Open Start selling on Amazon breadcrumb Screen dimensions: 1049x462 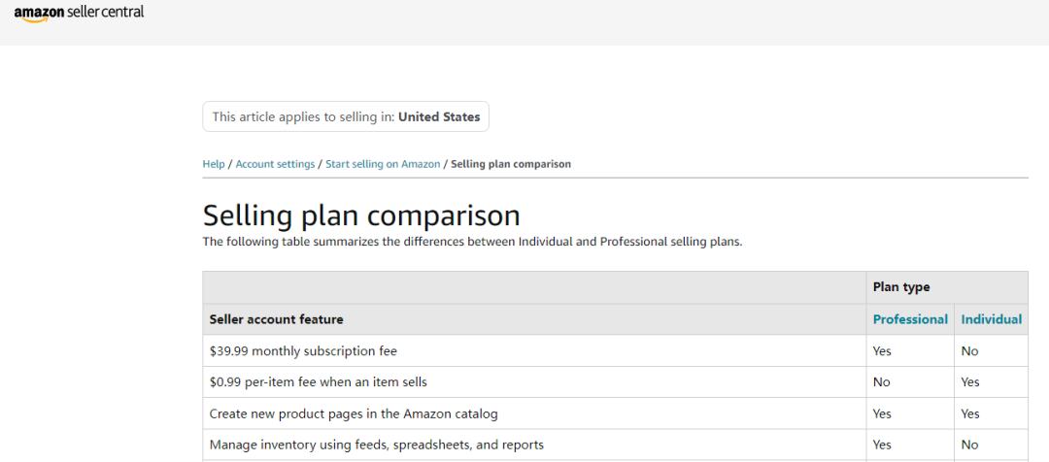[383, 164]
